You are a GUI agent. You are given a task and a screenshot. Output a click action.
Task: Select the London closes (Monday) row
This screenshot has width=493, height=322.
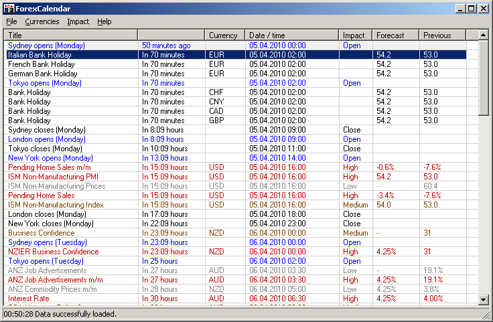pyautogui.click(x=235, y=214)
